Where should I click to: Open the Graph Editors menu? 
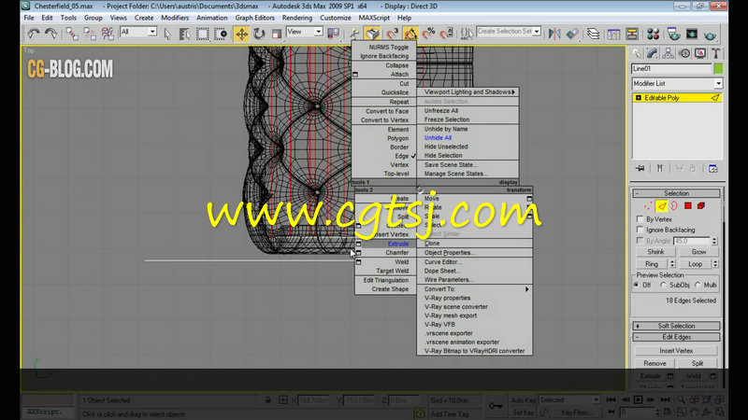(254, 18)
